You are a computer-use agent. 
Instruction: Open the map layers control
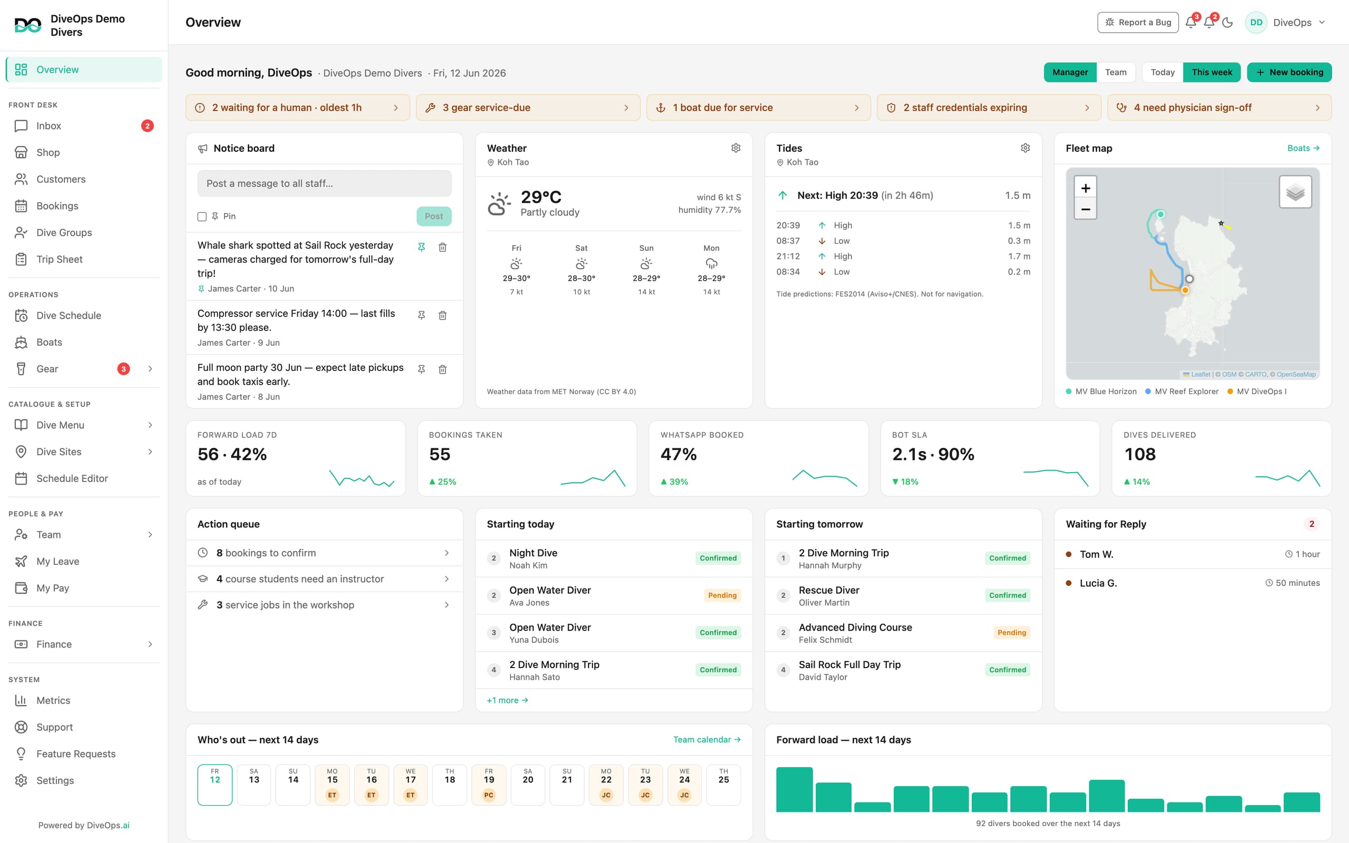click(x=1295, y=192)
